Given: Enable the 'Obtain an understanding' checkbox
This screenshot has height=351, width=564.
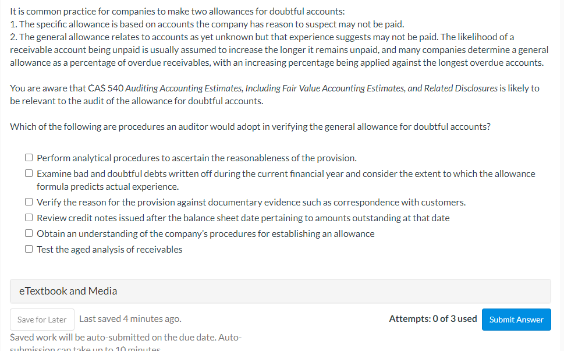Looking at the screenshot, I should pos(29,232).
